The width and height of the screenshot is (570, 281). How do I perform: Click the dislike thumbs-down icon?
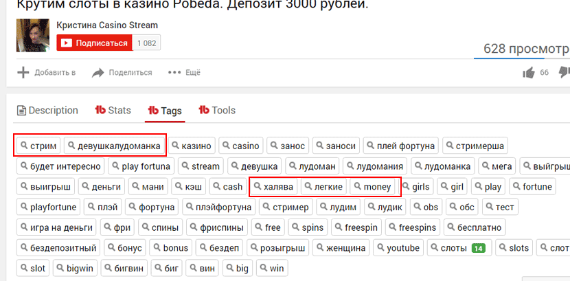pyautogui.click(x=565, y=72)
